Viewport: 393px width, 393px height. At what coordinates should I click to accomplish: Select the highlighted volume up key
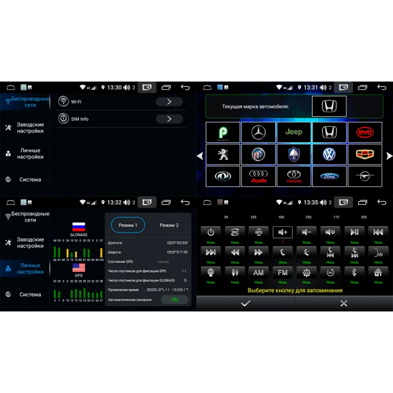point(283,232)
